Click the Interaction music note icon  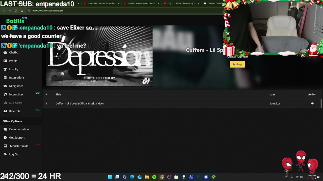5,94
